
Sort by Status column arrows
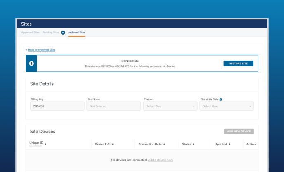pos(194,144)
